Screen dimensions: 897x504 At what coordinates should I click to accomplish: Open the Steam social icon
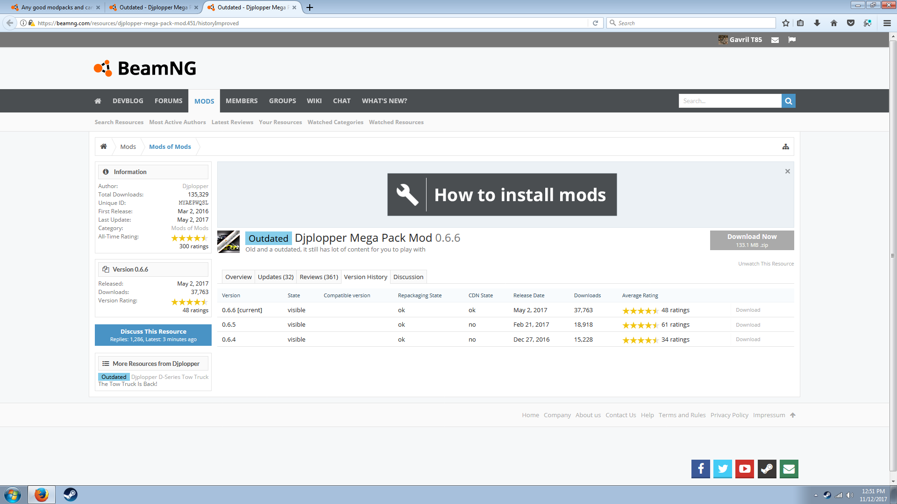click(767, 469)
